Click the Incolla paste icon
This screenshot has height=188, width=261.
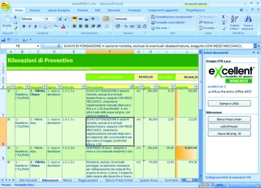pyautogui.click(x=7, y=22)
